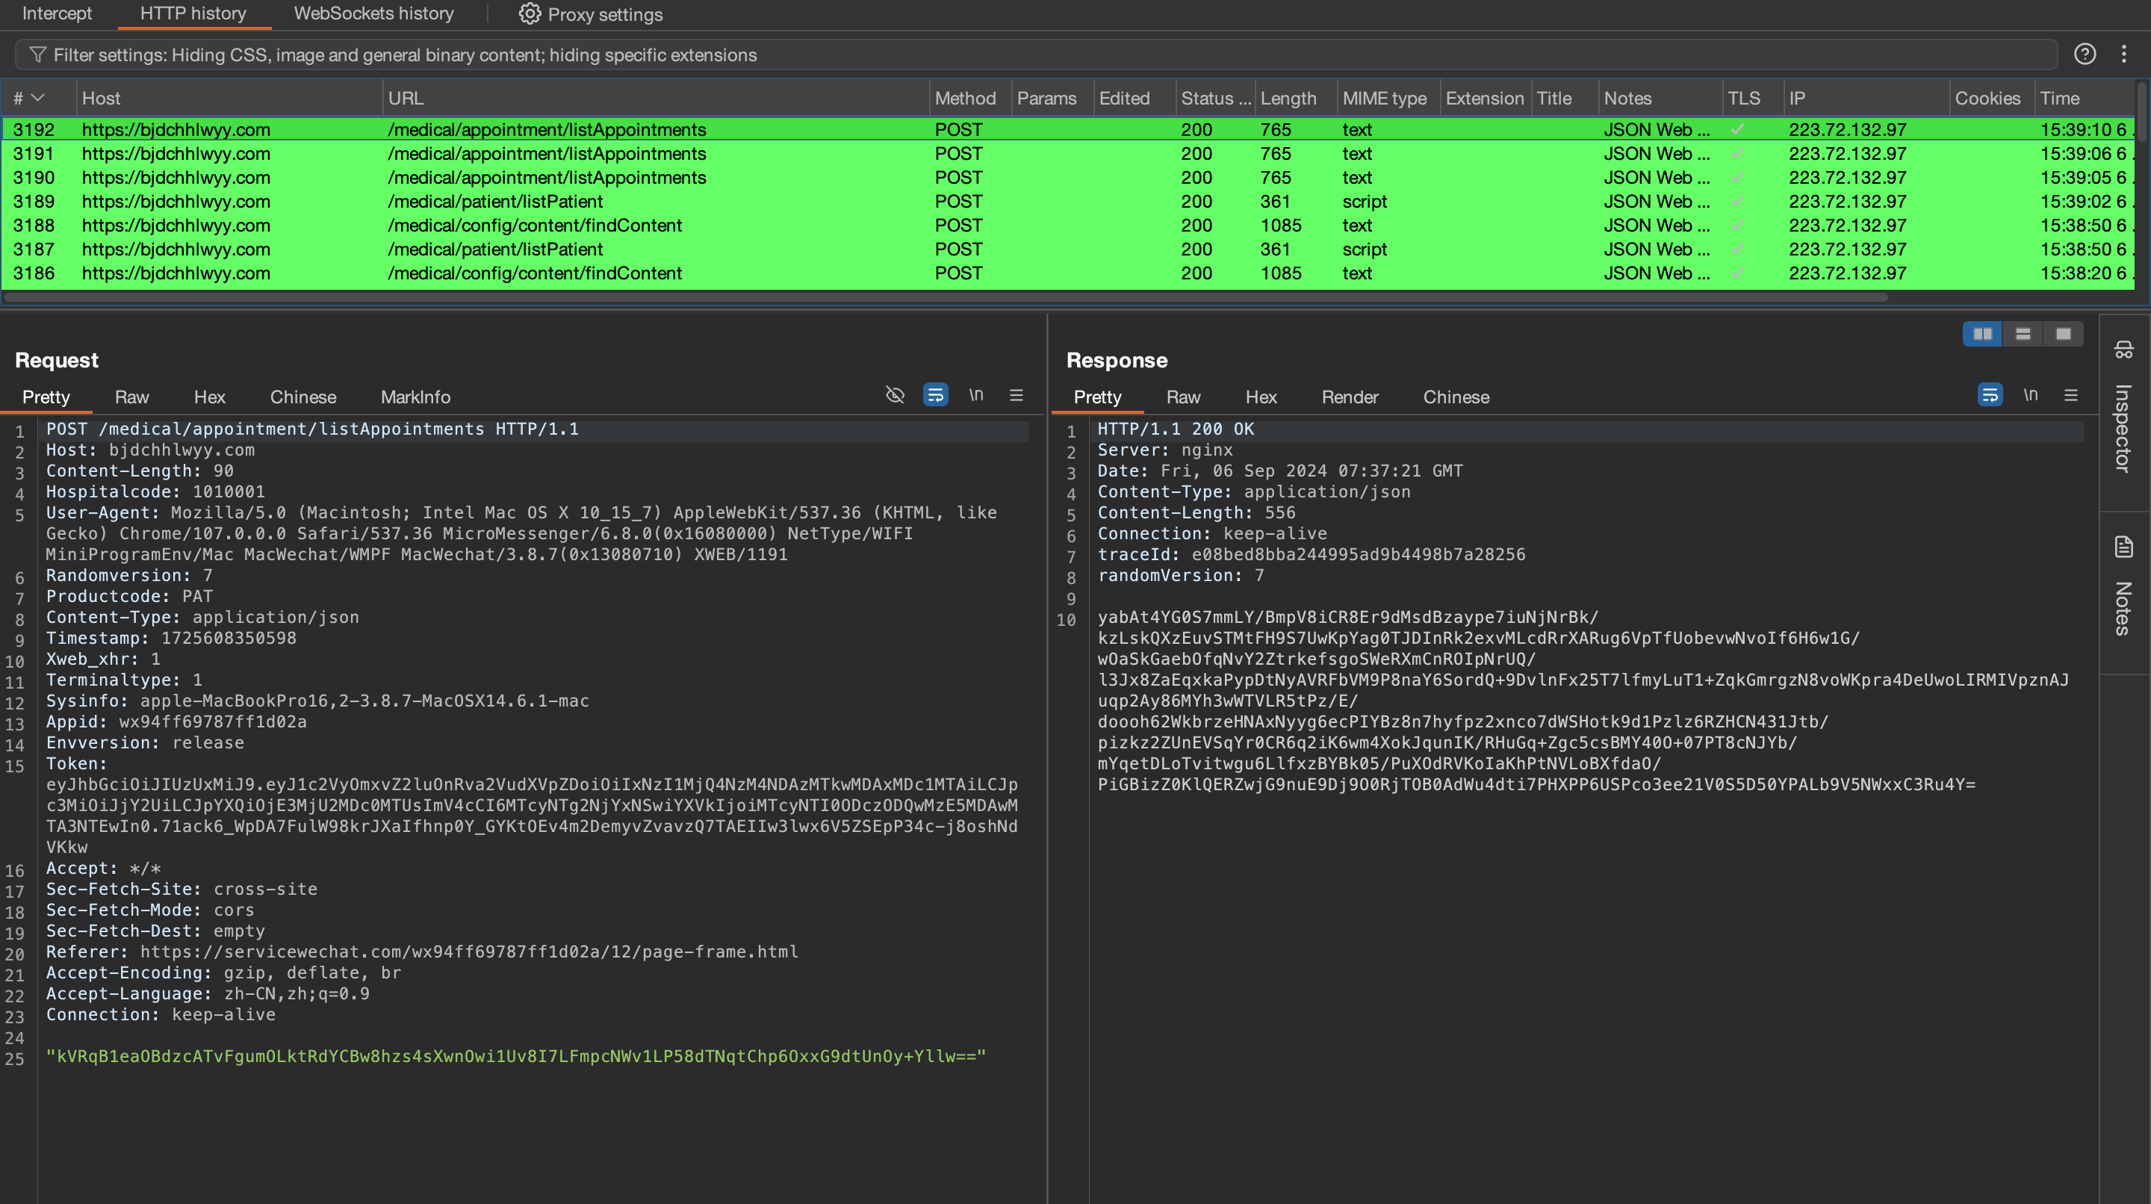Sort by Host column header
This screenshot has width=2151, height=1204.
229,98
